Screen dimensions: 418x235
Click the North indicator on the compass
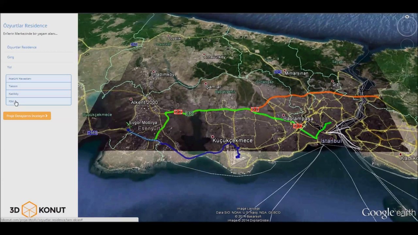click(x=407, y=17)
